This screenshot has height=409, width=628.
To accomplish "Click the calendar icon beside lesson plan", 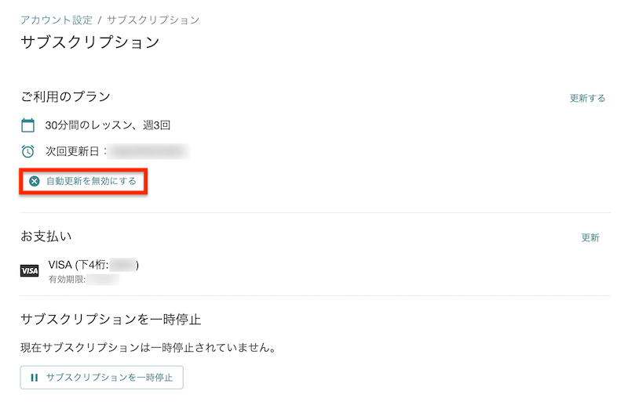I will [x=27, y=125].
